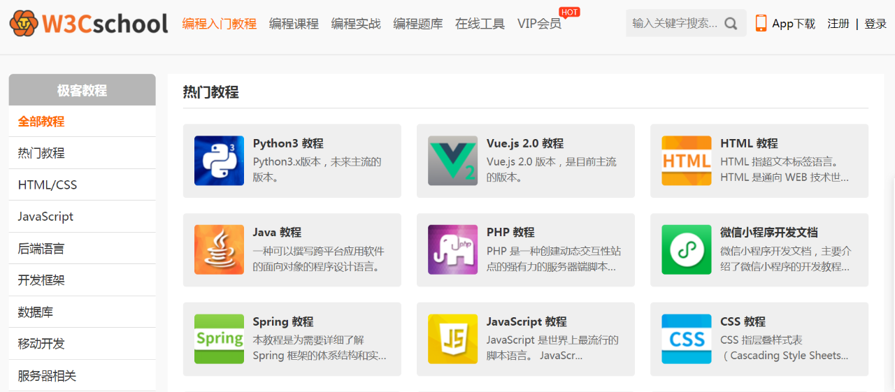Open the green WeChat mini program icon
This screenshot has height=392, width=895.
[x=686, y=249]
